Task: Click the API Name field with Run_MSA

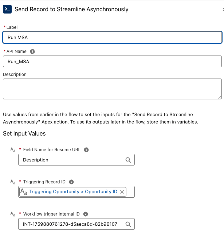Action: pyautogui.click(x=112, y=61)
